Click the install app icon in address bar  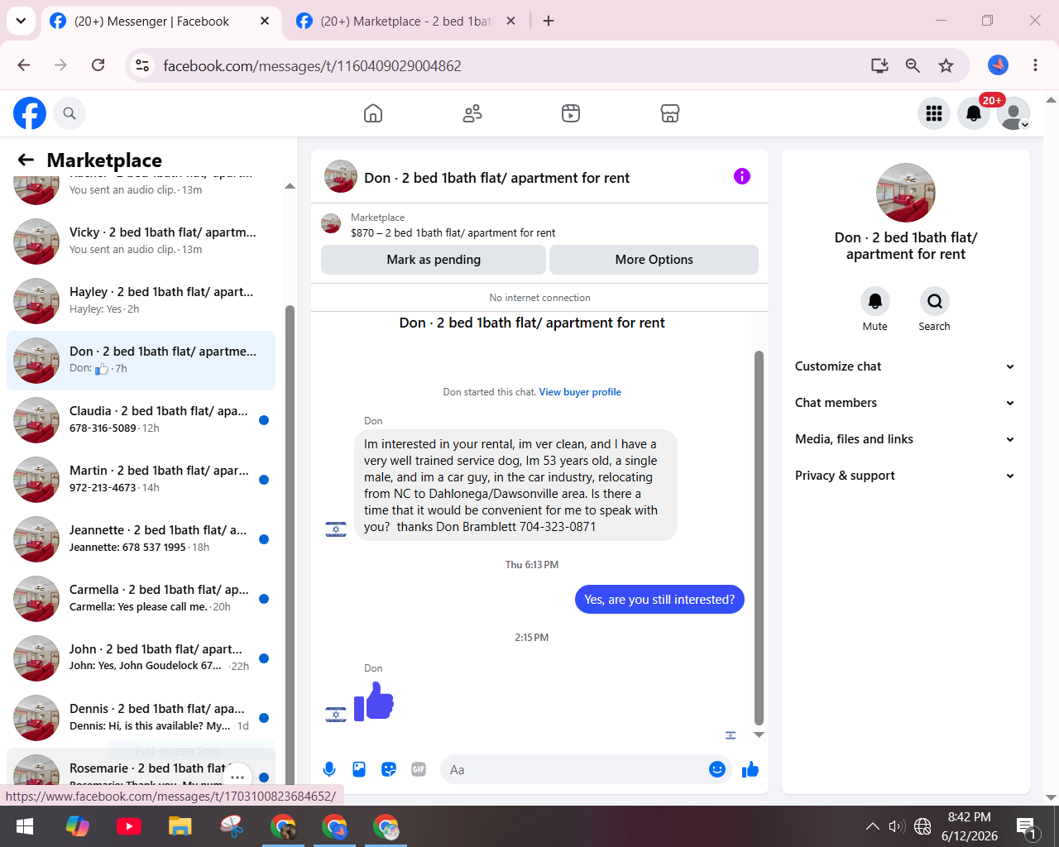coord(879,65)
